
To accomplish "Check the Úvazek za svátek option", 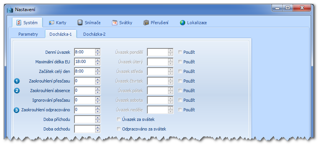I will pos(119,119).
